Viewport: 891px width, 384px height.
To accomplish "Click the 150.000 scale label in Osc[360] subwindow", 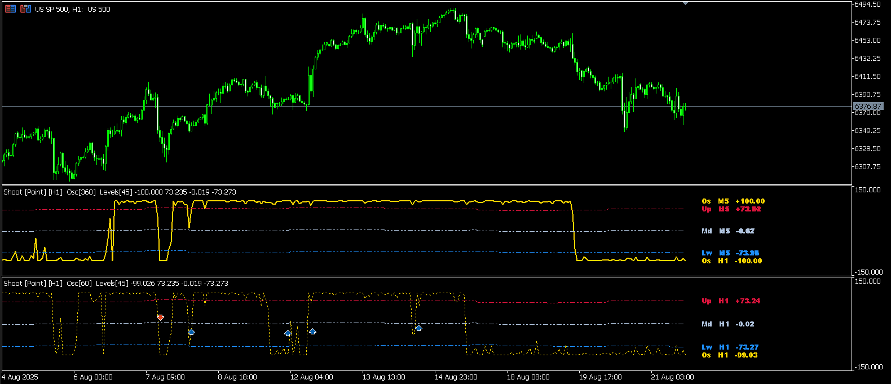I will click(x=867, y=190).
